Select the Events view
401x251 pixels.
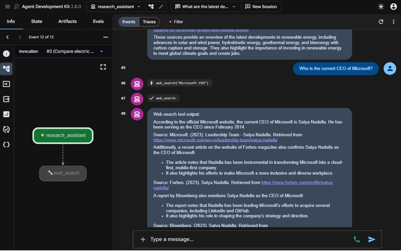click(129, 22)
